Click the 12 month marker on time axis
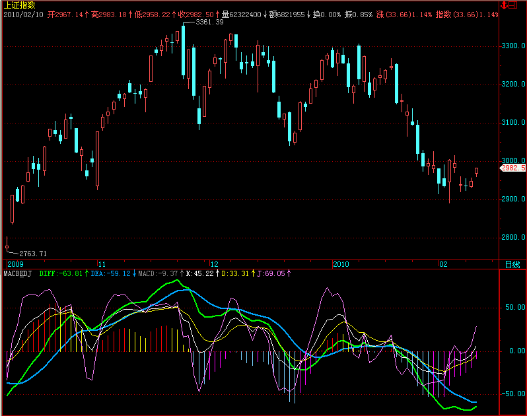Screen dimensions: 527x416 214,264
